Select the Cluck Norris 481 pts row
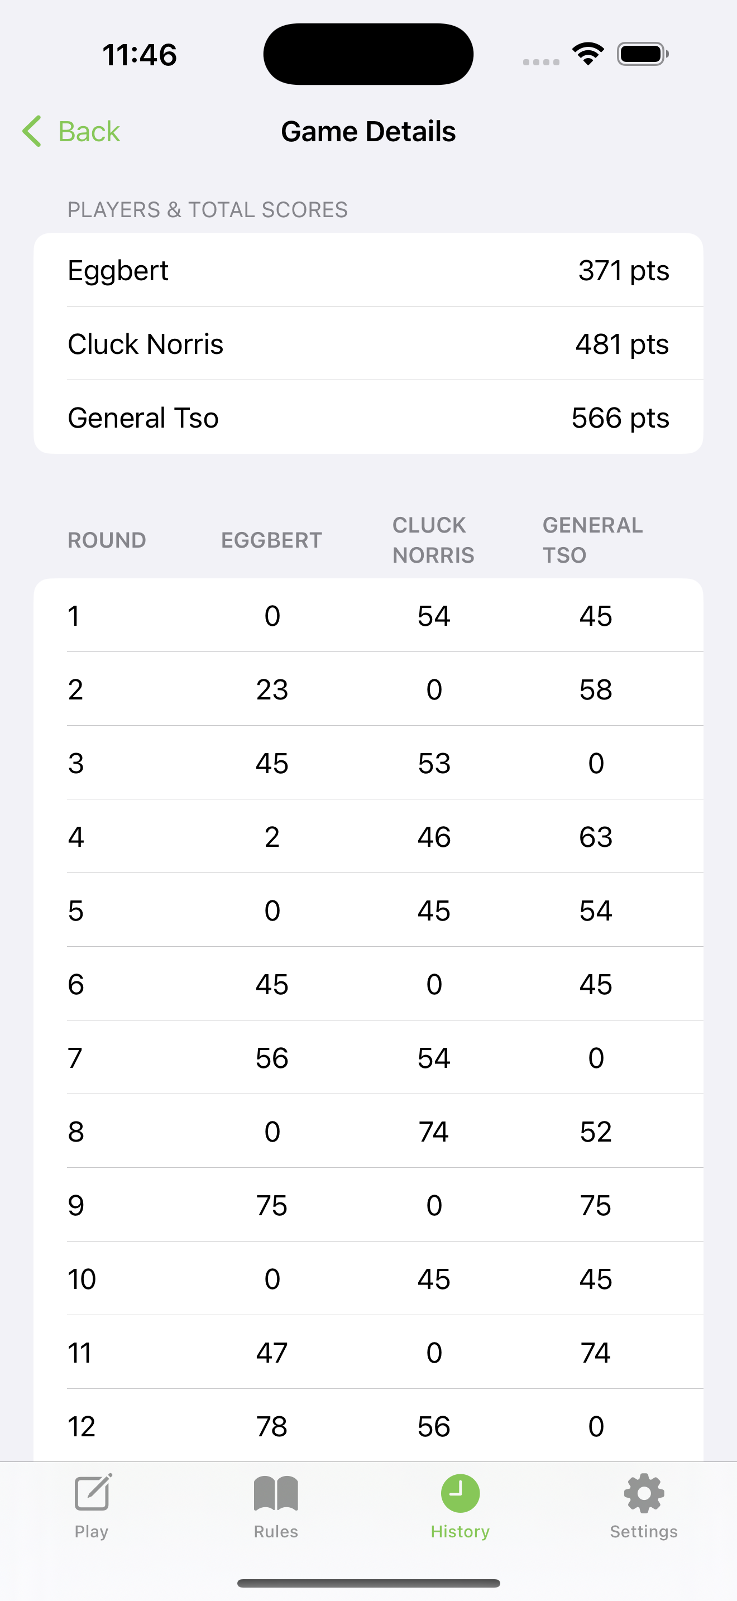The image size is (737, 1601). pyautogui.click(x=368, y=343)
